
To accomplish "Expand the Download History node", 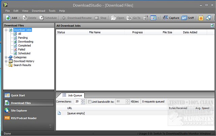I will tap(6, 61).
